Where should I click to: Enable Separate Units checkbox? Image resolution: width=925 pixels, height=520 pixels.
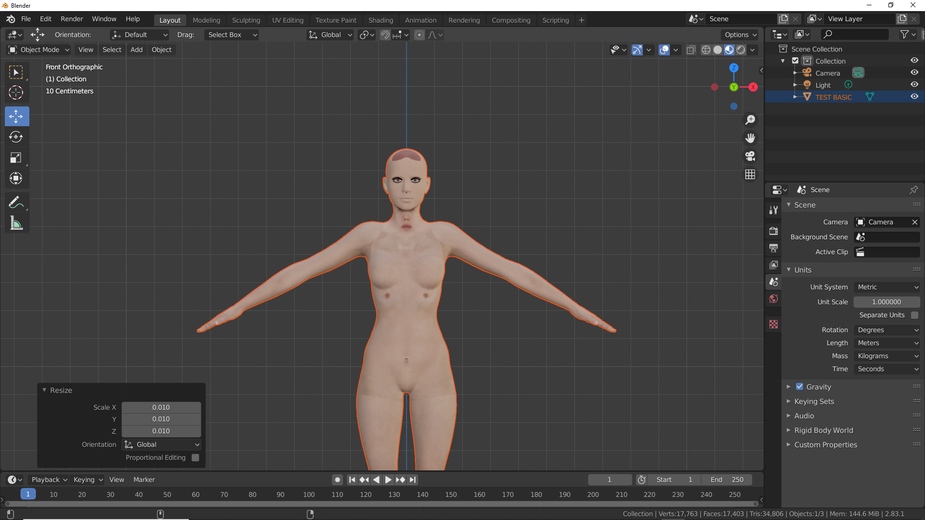[914, 315]
